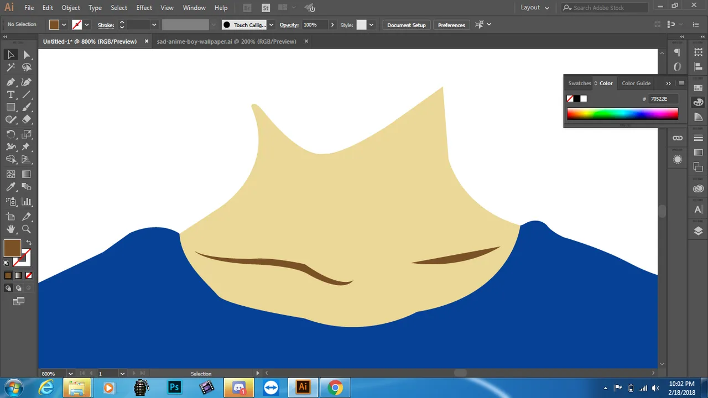Open Adobe Bridge via Br icon
708x398 pixels.
(x=247, y=8)
